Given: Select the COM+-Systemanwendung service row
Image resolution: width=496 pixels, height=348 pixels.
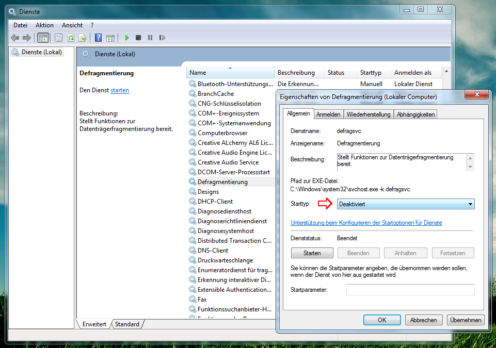Looking at the screenshot, I should (231, 123).
